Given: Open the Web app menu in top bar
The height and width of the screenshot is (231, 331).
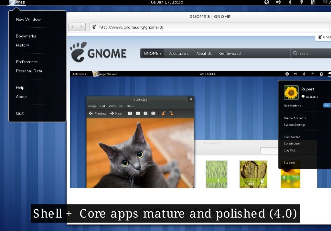Looking at the screenshot, I should tap(17, 2).
